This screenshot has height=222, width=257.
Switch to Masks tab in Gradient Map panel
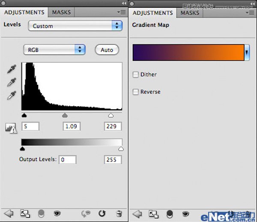[x=190, y=13]
